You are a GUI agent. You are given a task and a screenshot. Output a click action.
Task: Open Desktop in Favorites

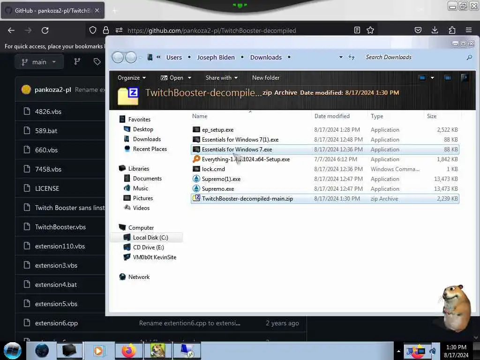pyautogui.click(x=142, y=129)
